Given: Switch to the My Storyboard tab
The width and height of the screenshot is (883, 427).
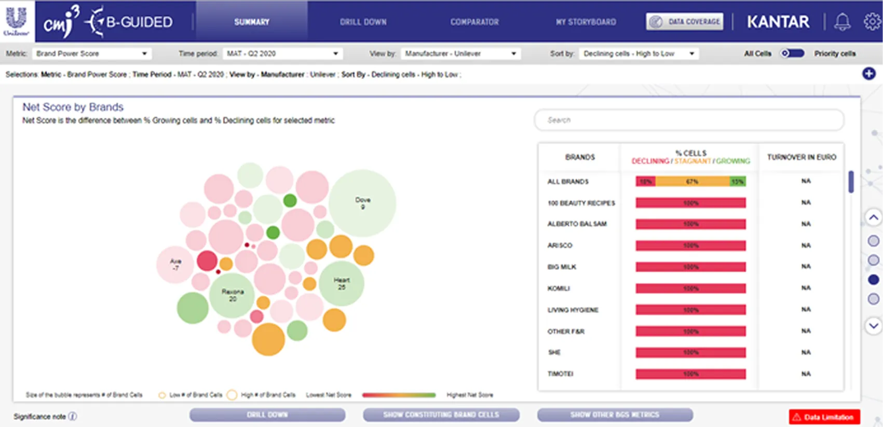Looking at the screenshot, I should click(x=586, y=22).
